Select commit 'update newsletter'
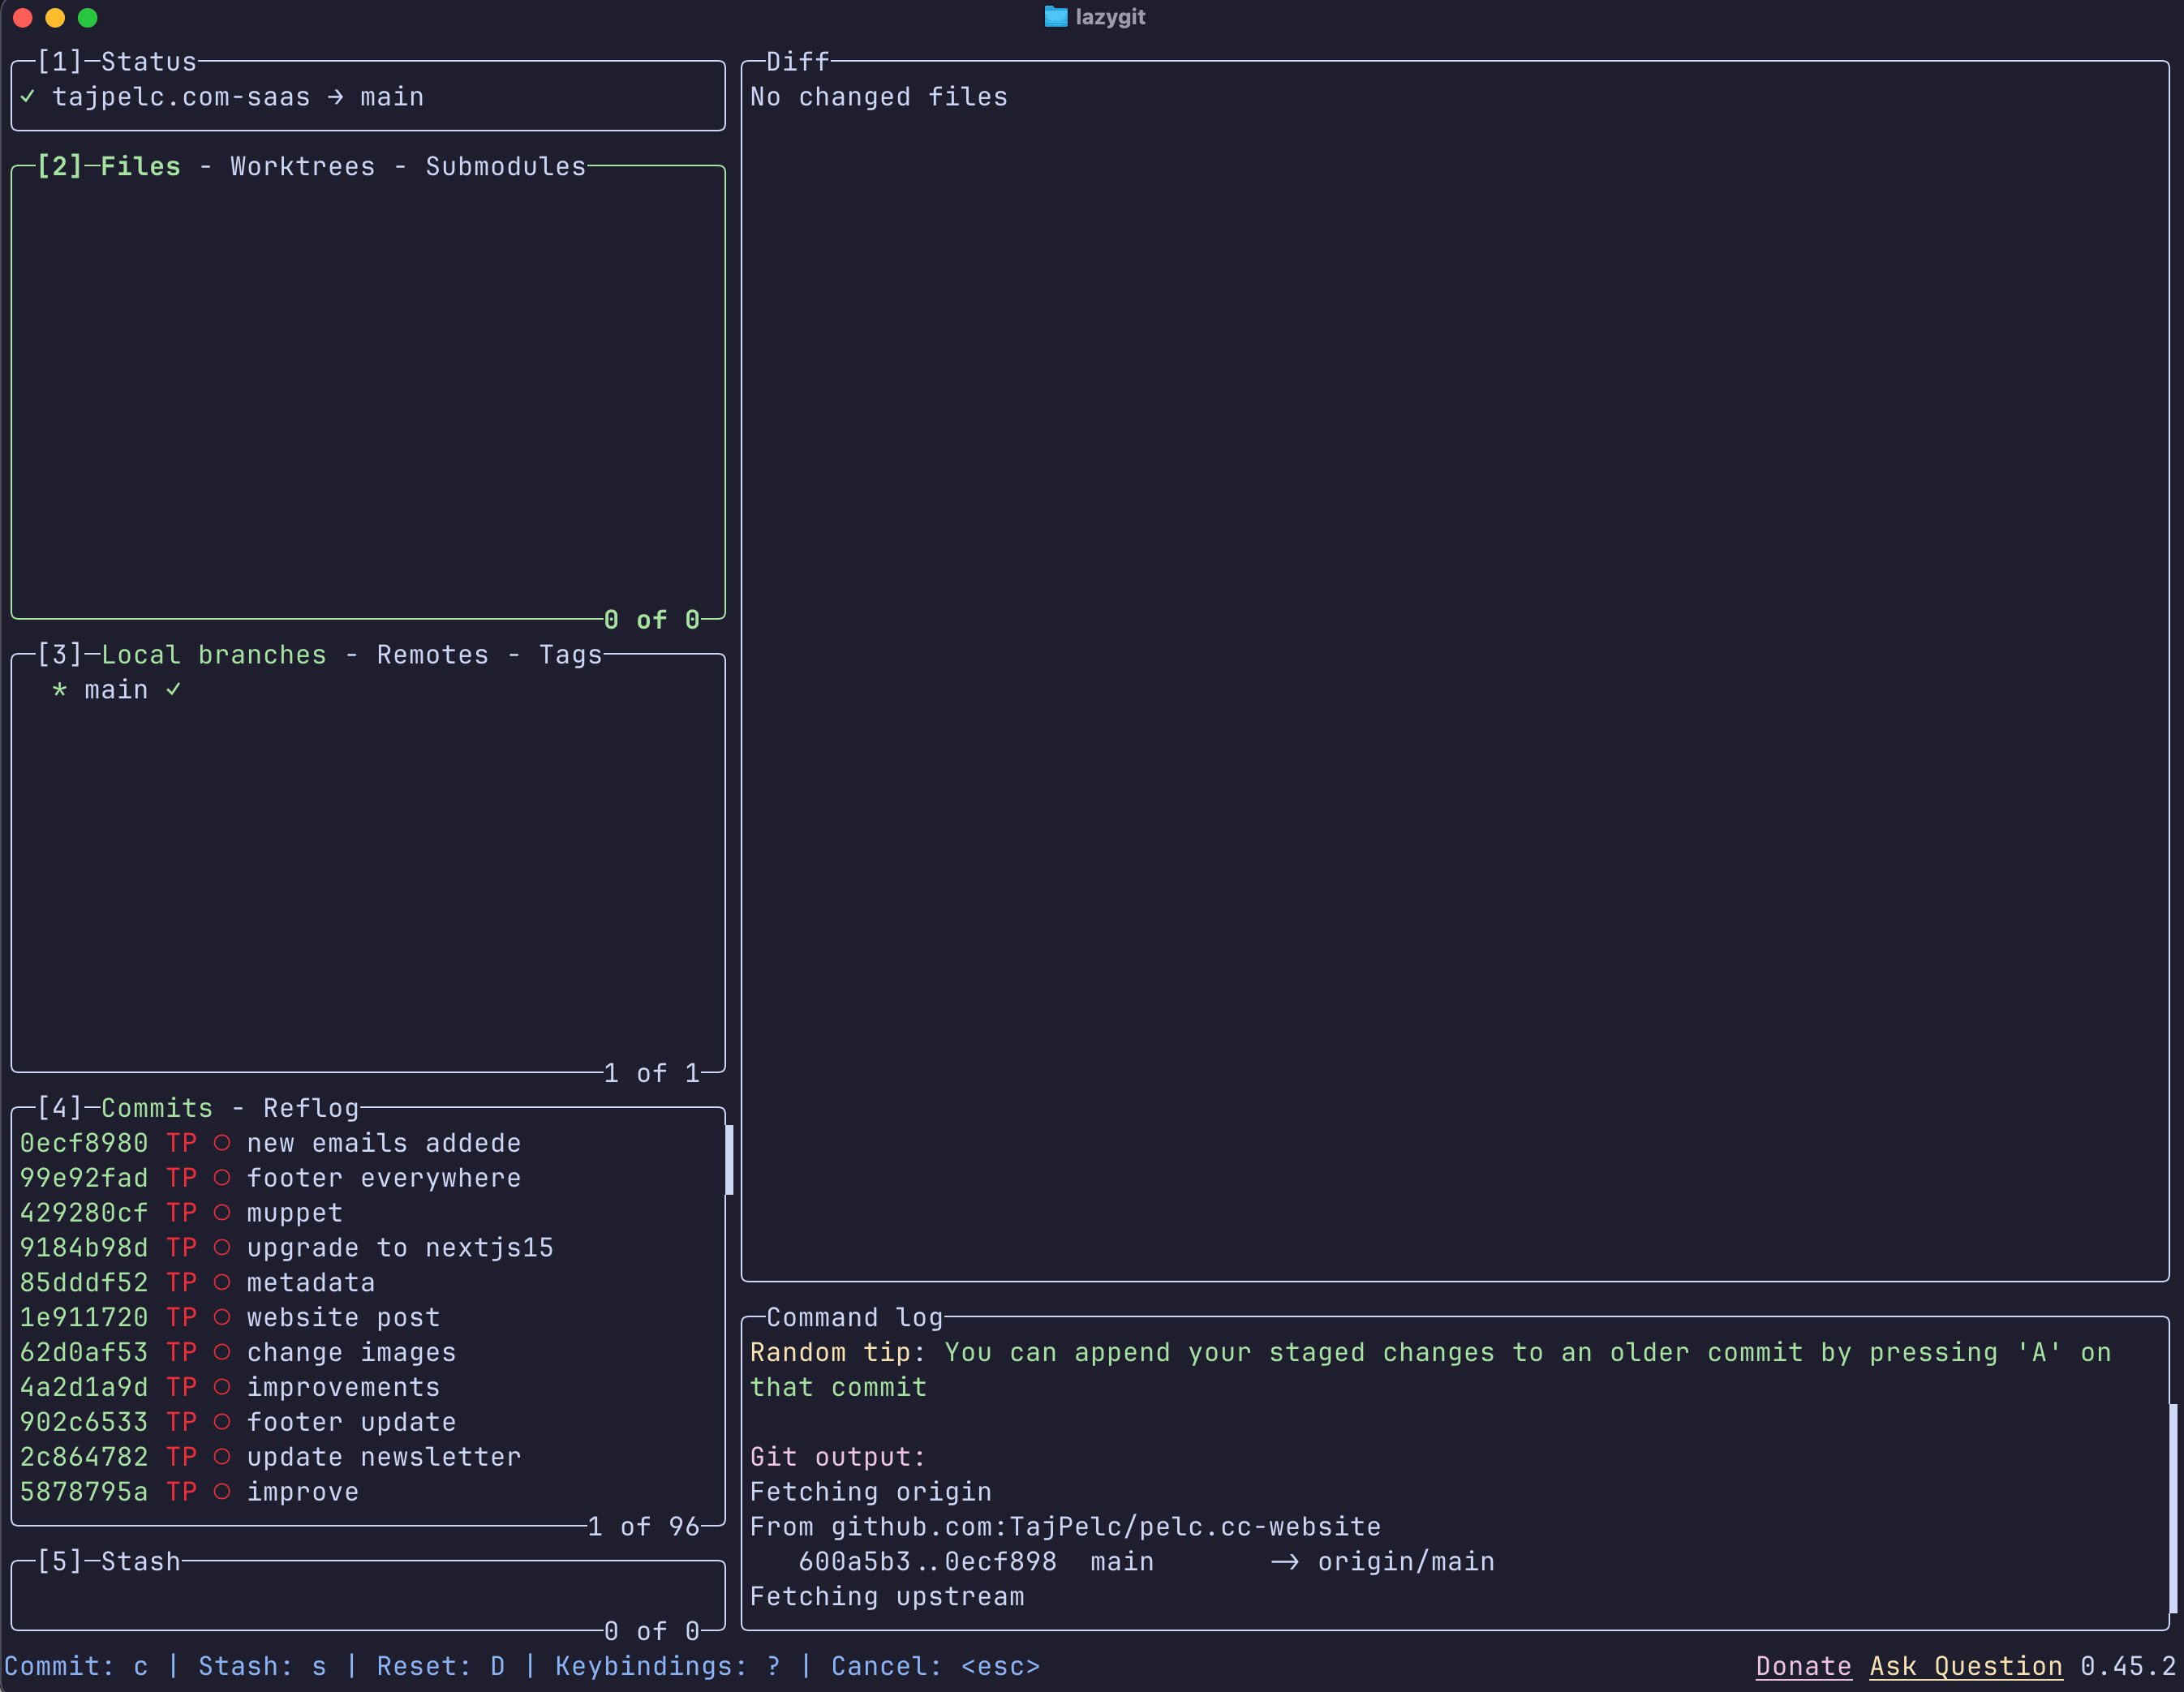2184x1692 pixels. pyautogui.click(x=367, y=1457)
